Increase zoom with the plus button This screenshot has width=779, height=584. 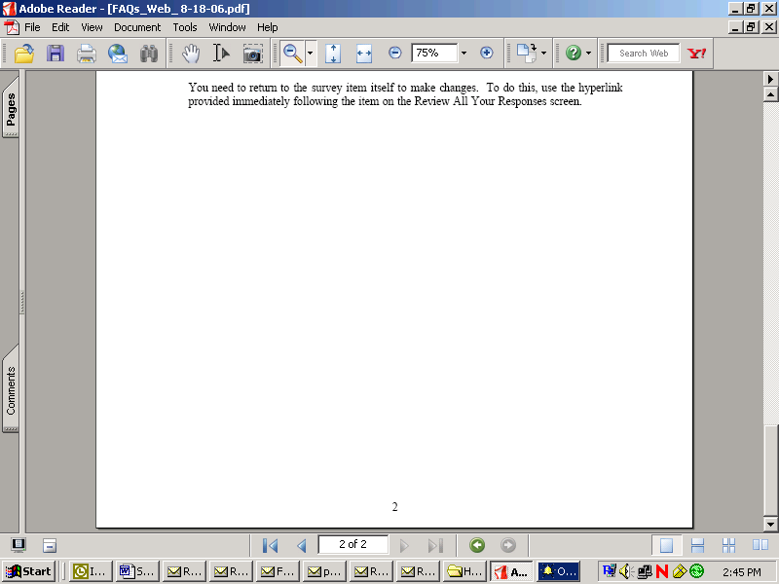486,53
